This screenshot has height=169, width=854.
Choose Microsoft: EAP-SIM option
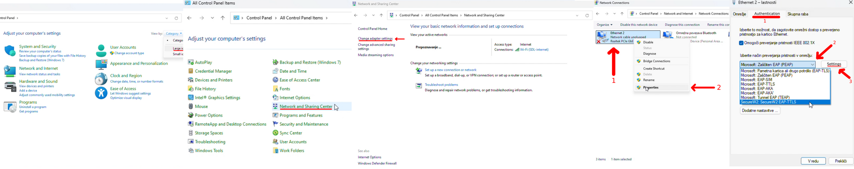pyautogui.click(x=785, y=80)
